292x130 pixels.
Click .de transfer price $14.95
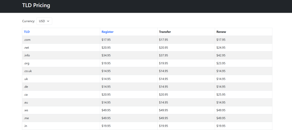(163, 87)
